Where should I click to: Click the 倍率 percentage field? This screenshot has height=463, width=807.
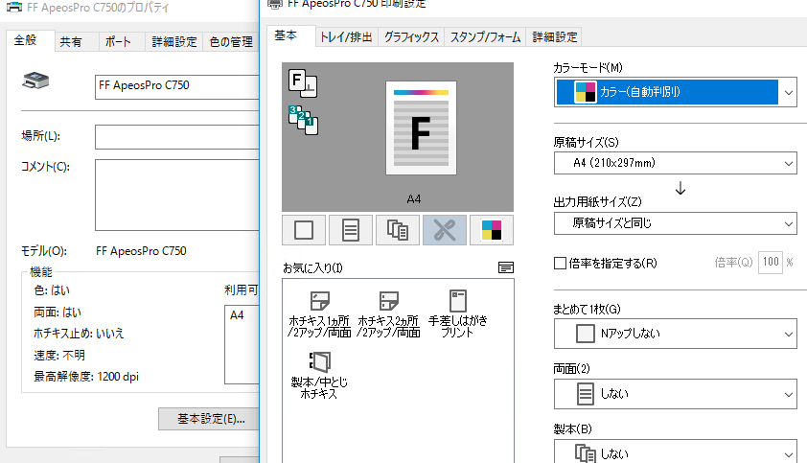(x=770, y=262)
